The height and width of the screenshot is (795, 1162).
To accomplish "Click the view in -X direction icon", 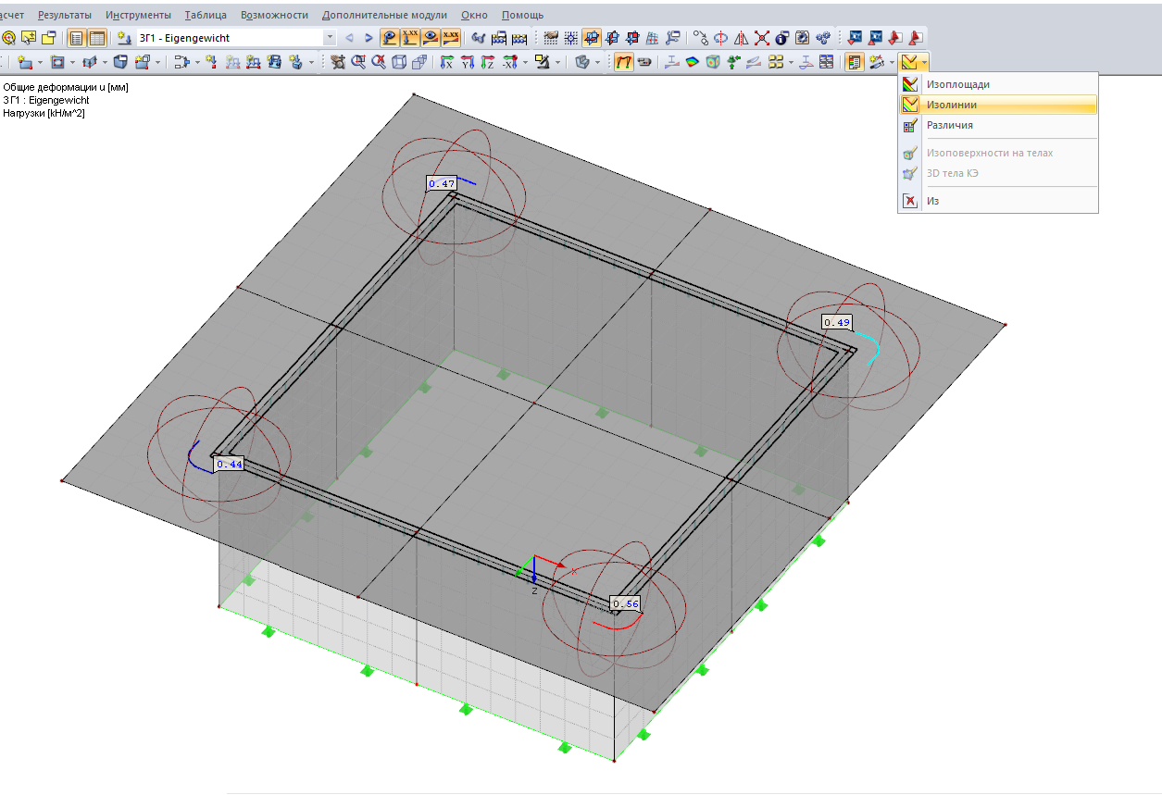I will pyautogui.click(x=509, y=62).
